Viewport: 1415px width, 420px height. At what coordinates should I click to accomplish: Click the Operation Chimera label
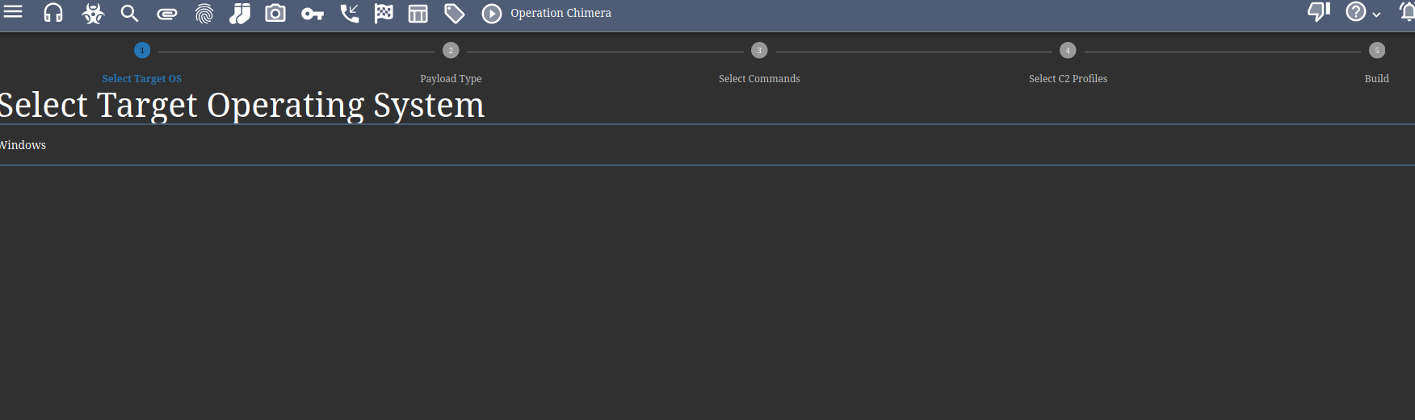561,13
